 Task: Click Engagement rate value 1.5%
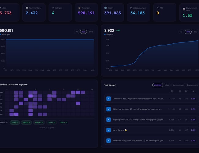(187, 16)
